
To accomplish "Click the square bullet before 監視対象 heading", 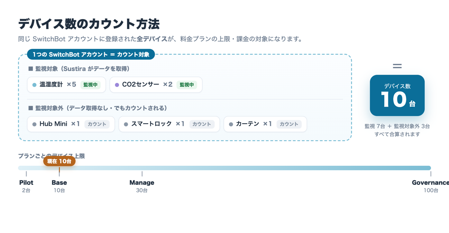I will click(31, 69).
